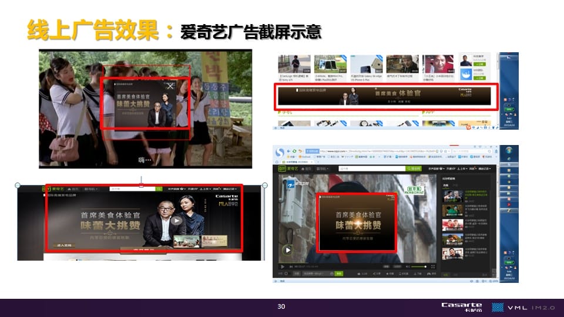The width and height of the screenshot is (564, 317).
Task: Focus the iQiyi search field above the player
Action: [372, 168]
